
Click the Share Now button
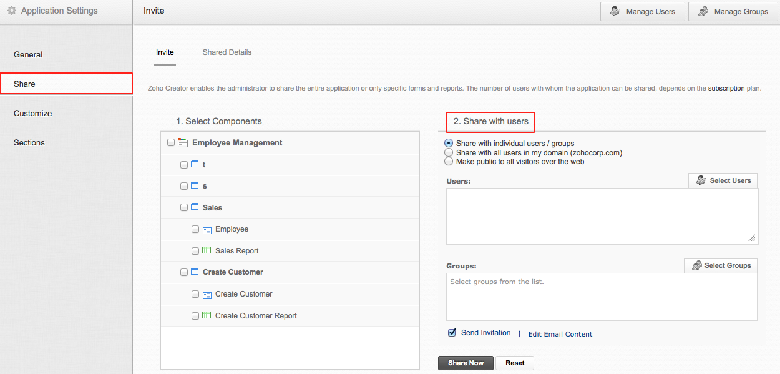click(x=466, y=363)
